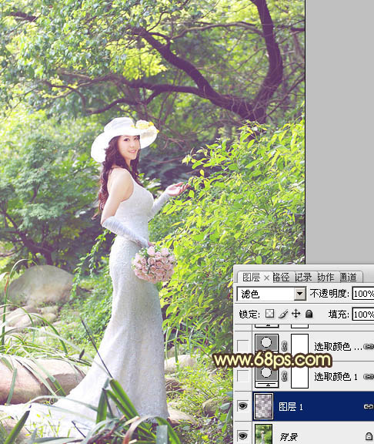The image size is (374, 444).
Task: Click link icon on 选取颜色 1 row
Action: click(369, 376)
